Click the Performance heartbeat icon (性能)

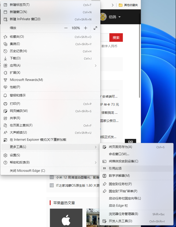coord(5,87)
